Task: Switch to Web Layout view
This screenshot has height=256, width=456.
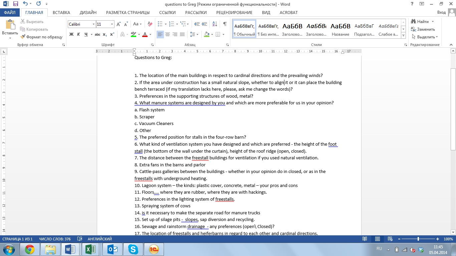Action: point(390,239)
